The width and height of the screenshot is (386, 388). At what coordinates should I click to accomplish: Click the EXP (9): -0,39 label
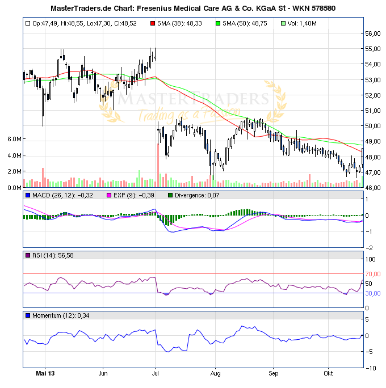click(134, 196)
